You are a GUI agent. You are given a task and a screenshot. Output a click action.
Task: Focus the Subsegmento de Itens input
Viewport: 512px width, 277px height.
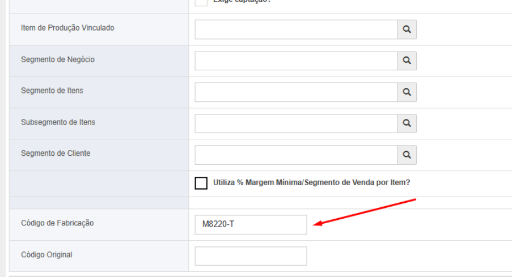point(296,123)
